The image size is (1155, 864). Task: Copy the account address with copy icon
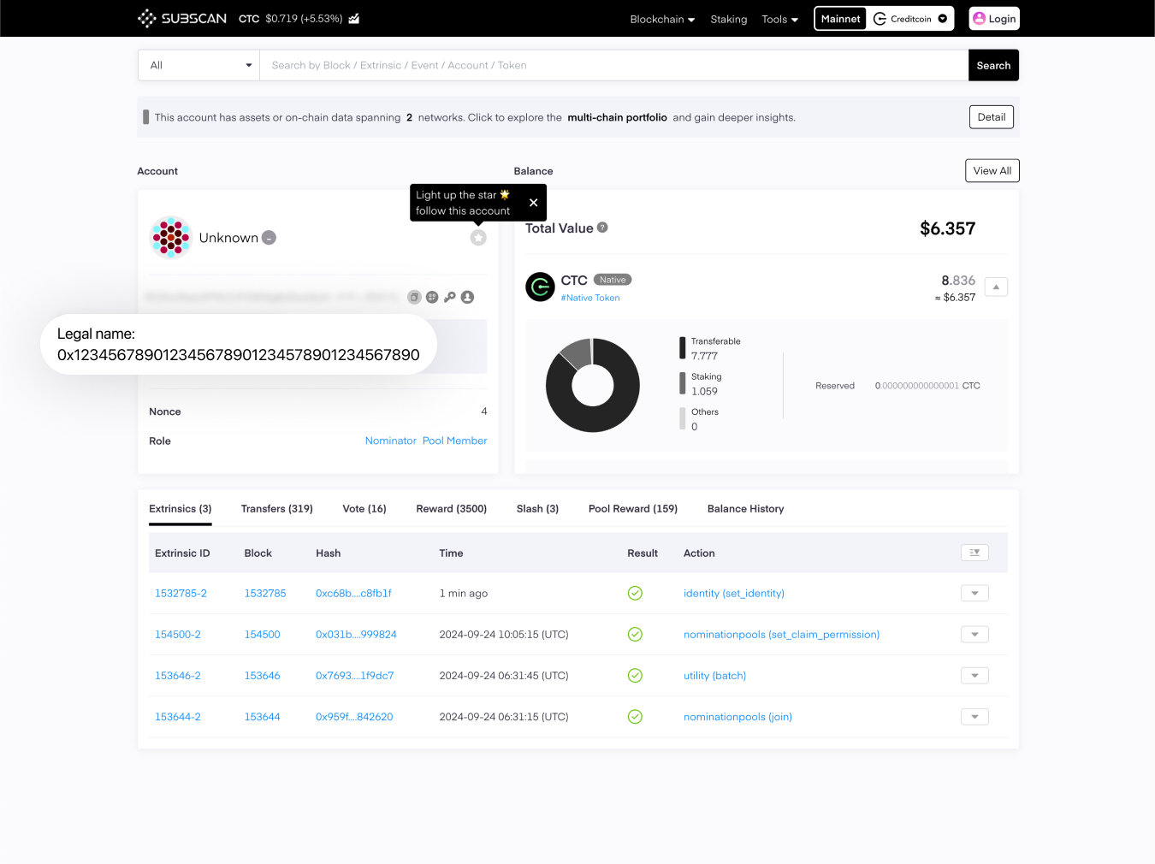[414, 297]
